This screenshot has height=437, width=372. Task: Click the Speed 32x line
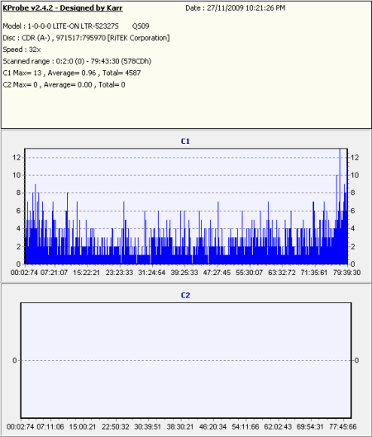pyautogui.click(x=21, y=50)
